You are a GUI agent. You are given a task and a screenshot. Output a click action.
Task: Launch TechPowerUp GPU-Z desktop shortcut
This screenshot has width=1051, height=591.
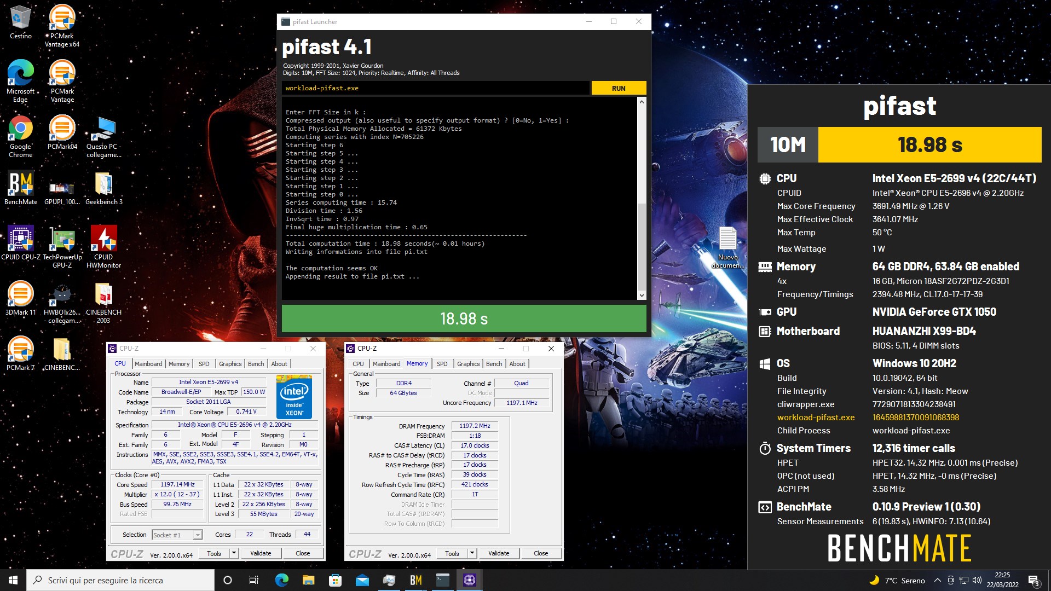[62, 247]
